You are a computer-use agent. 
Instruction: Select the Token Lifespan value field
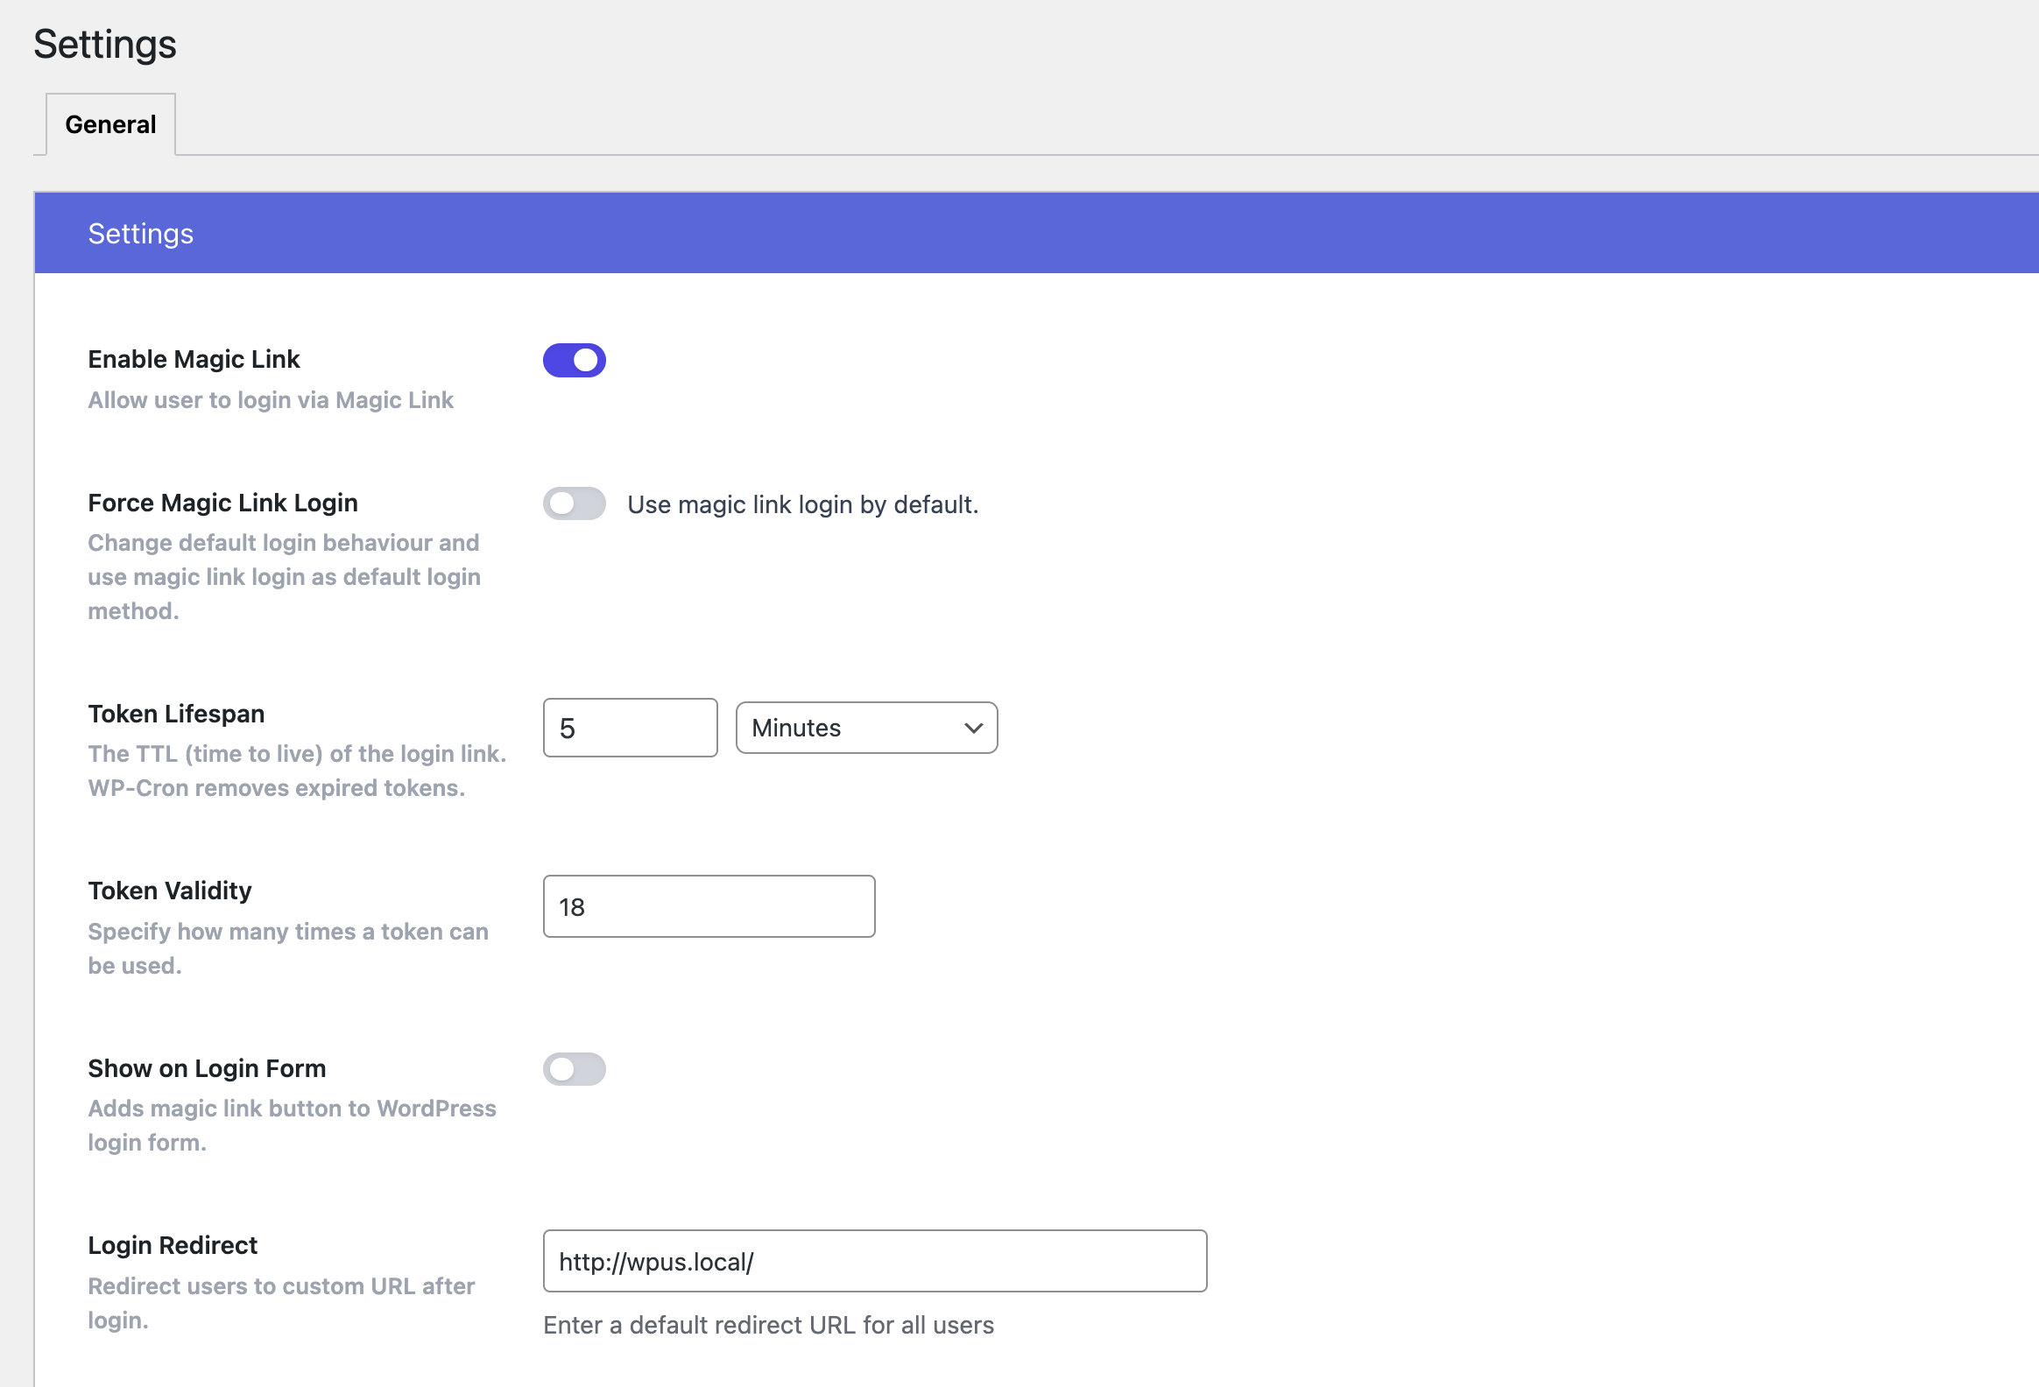pyautogui.click(x=630, y=728)
